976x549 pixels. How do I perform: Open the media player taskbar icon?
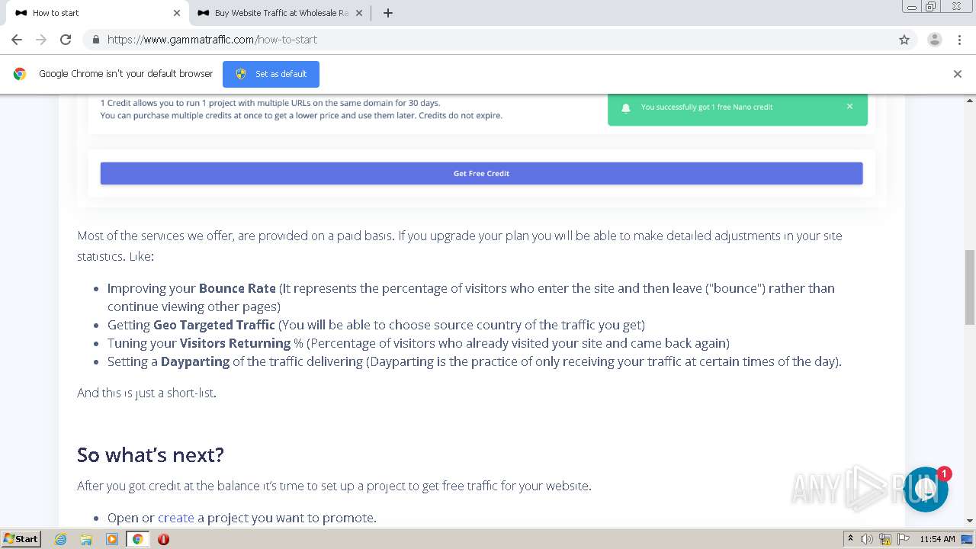[x=112, y=539]
